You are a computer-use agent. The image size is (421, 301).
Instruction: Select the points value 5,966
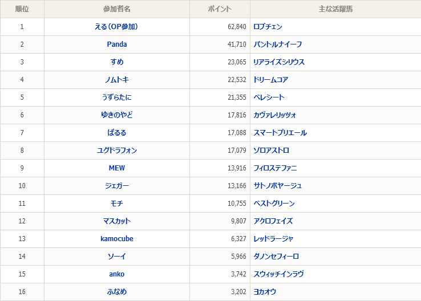pyautogui.click(x=238, y=257)
